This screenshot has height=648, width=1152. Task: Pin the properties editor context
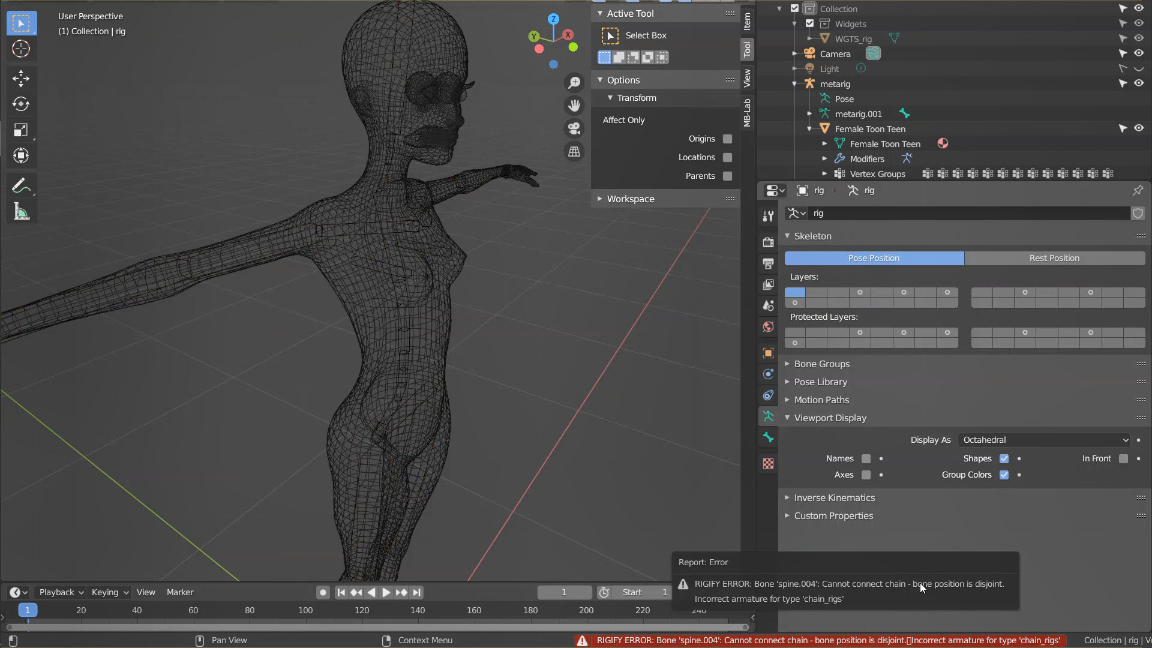click(1138, 190)
